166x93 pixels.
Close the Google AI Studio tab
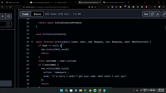click(x=76, y=3)
